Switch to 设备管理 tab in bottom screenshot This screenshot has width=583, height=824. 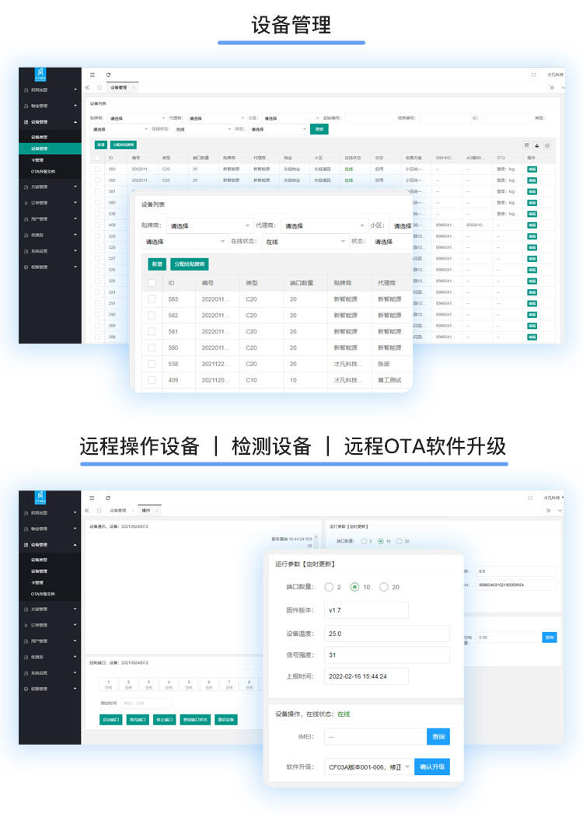pos(118,510)
